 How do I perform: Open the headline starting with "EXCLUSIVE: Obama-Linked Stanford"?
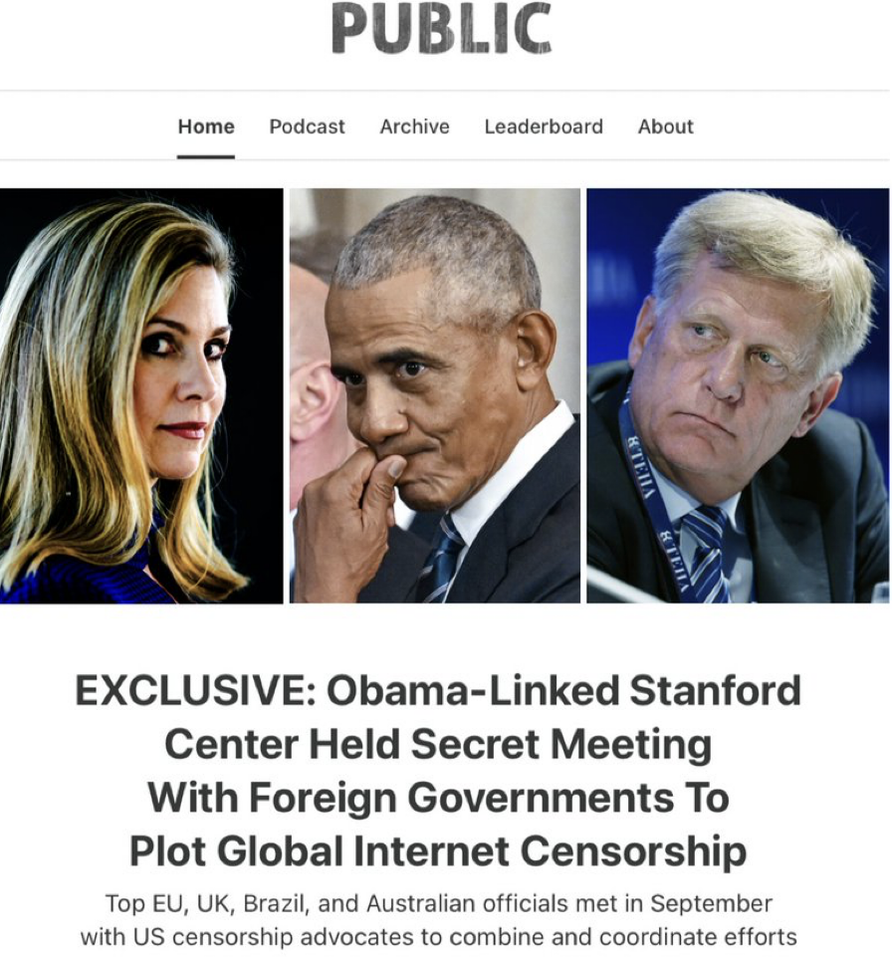[438, 771]
